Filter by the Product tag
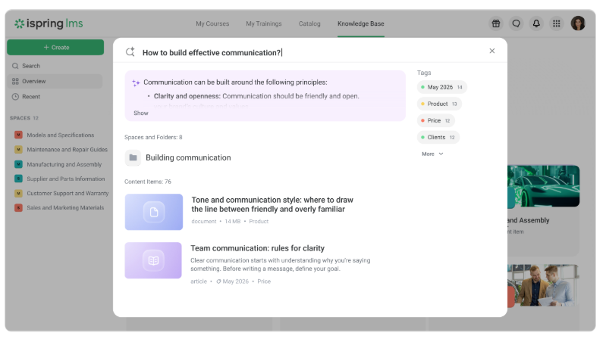Image resolution: width=606 pixels, height=339 pixels. click(439, 104)
